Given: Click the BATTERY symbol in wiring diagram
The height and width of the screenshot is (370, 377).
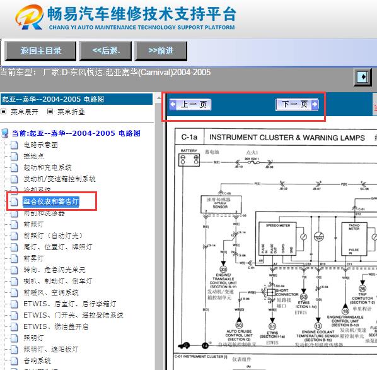Looking at the screenshot, I should pyautogui.click(x=189, y=160).
